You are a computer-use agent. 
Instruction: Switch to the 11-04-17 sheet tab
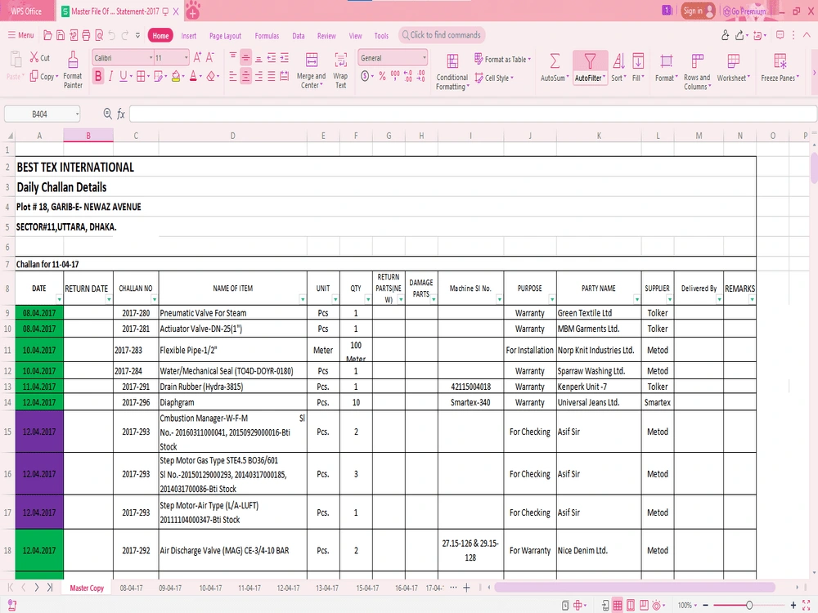click(x=249, y=588)
